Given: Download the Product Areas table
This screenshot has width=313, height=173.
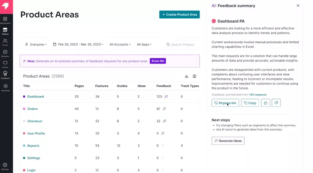Looking at the screenshot, I should tap(187, 76).
